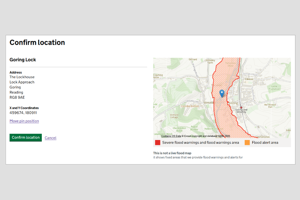Click the Goring Lock heading
Image resolution: width=300 pixels, height=200 pixels.
[x=23, y=60]
